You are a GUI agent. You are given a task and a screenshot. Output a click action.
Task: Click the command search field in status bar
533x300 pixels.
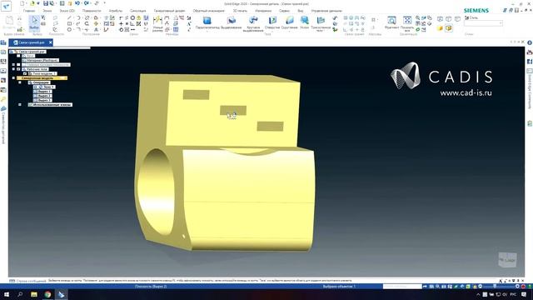coord(402,287)
